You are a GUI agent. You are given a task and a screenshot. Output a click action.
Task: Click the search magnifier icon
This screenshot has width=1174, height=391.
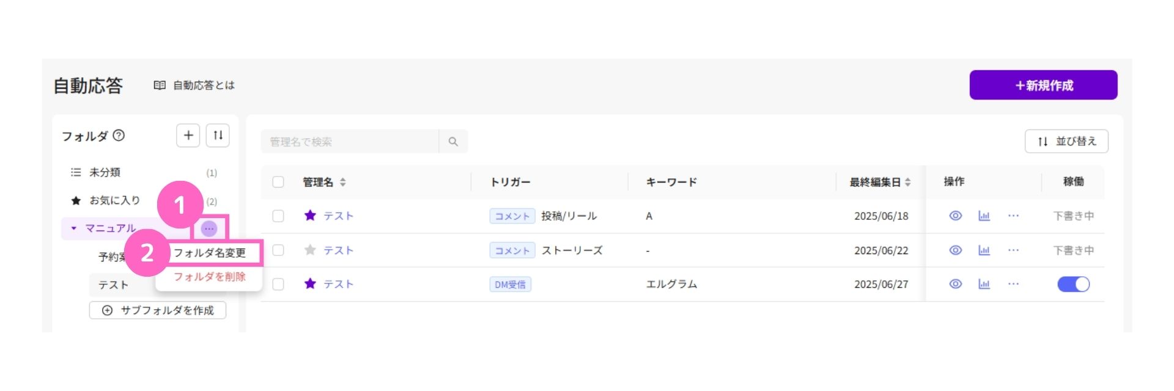coord(453,141)
